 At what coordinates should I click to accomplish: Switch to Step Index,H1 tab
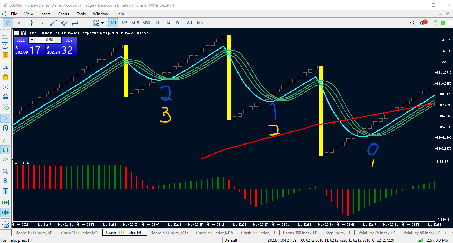point(338,233)
